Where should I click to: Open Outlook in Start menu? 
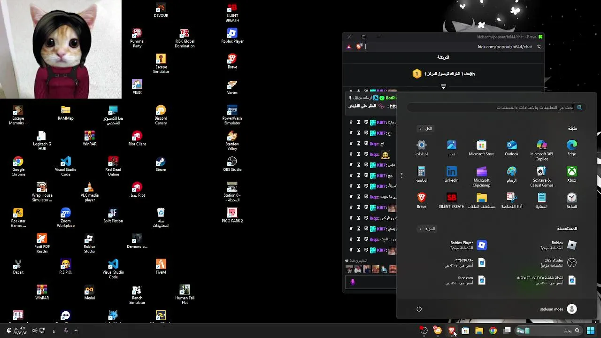click(x=511, y=148)
